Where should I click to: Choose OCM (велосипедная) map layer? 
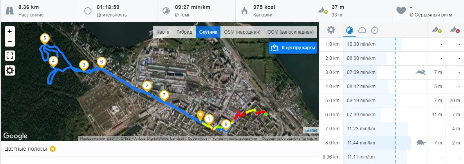(x=290, y=32)
